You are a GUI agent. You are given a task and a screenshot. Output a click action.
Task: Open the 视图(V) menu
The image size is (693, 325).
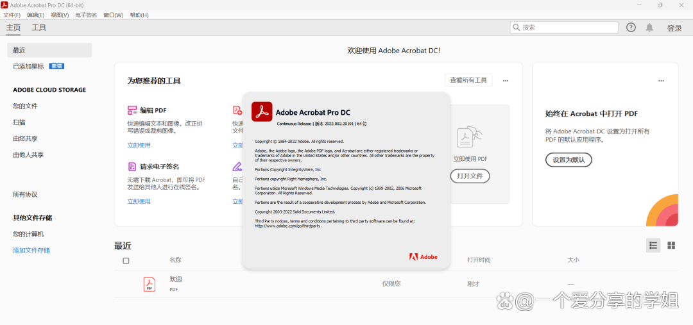[x=60, y=15]
